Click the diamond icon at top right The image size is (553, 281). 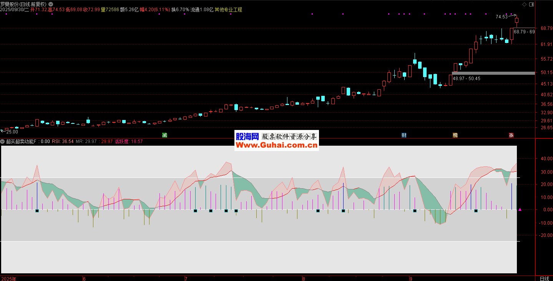click(x=525, y=4)
